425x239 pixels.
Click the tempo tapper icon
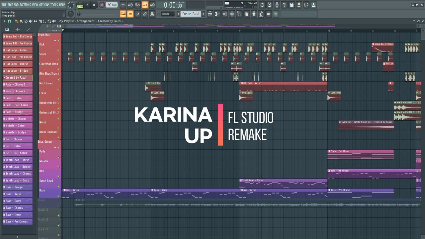261,14
